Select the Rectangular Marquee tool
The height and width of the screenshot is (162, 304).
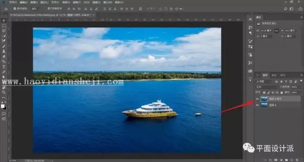(4, 25)
